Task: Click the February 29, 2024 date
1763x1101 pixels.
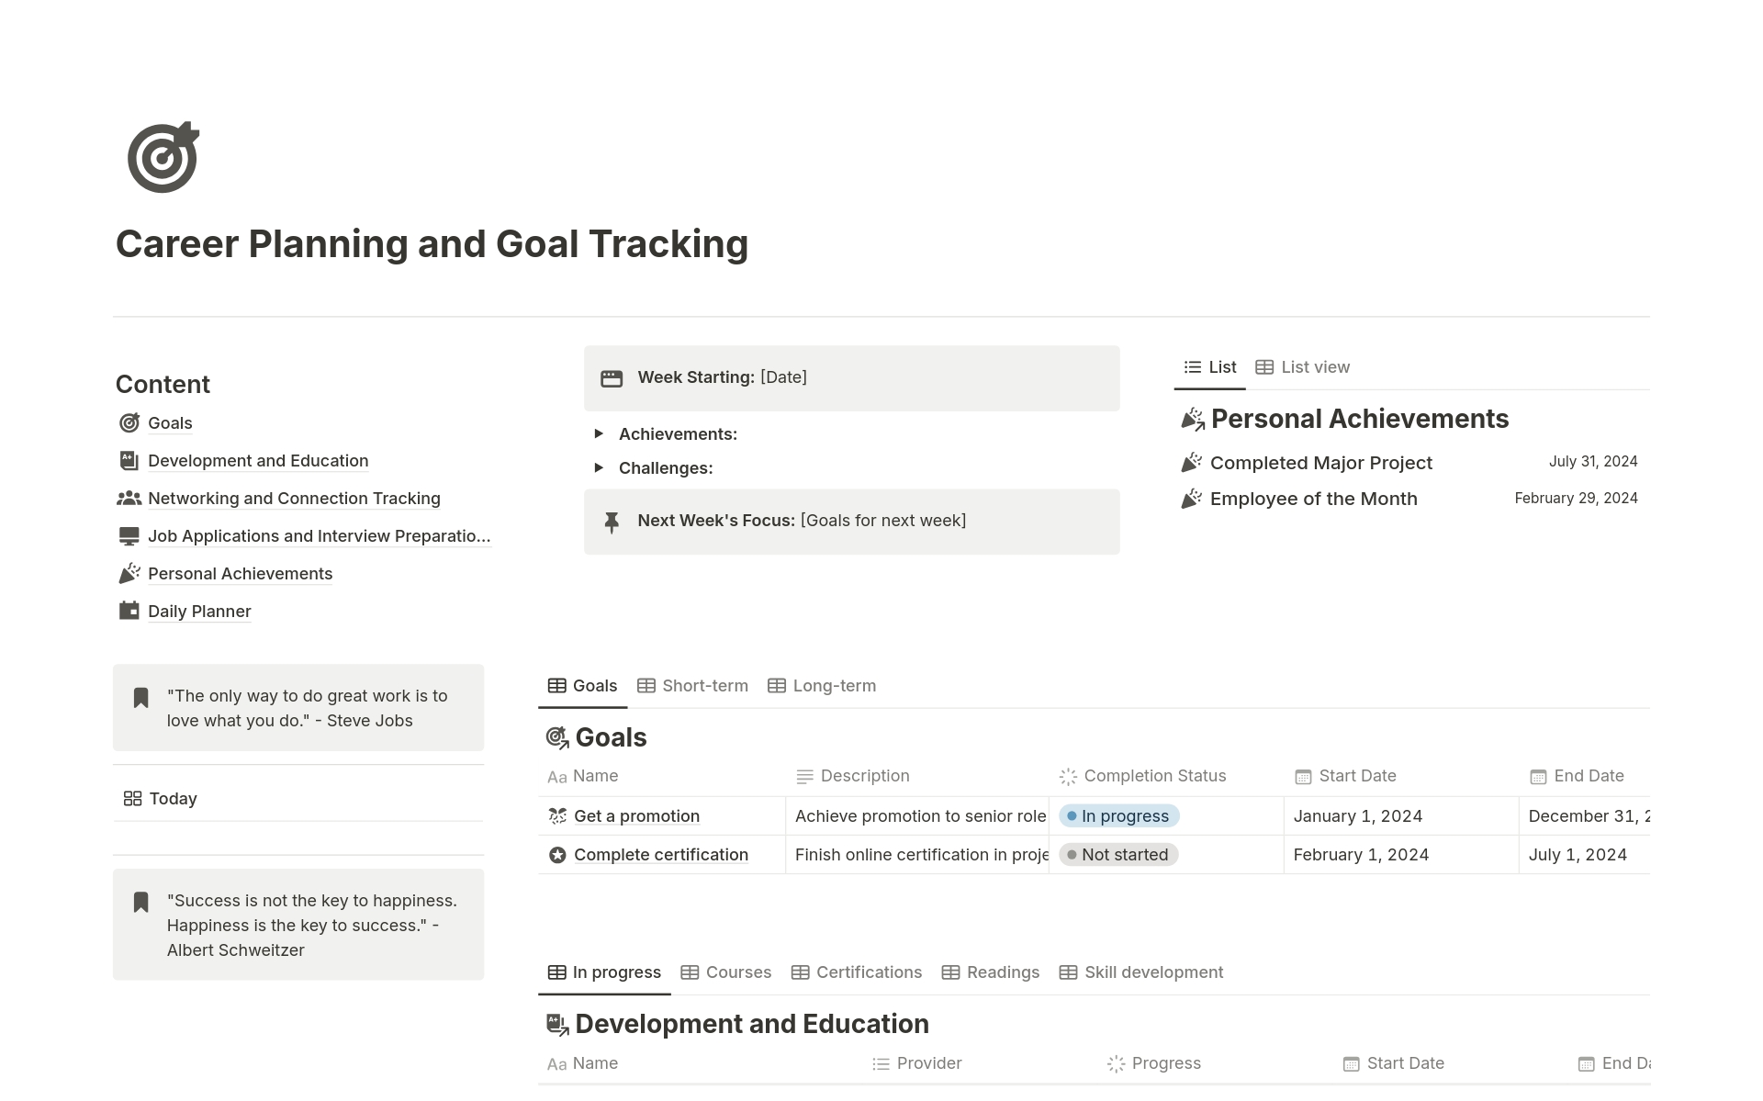Action: 1576,499
